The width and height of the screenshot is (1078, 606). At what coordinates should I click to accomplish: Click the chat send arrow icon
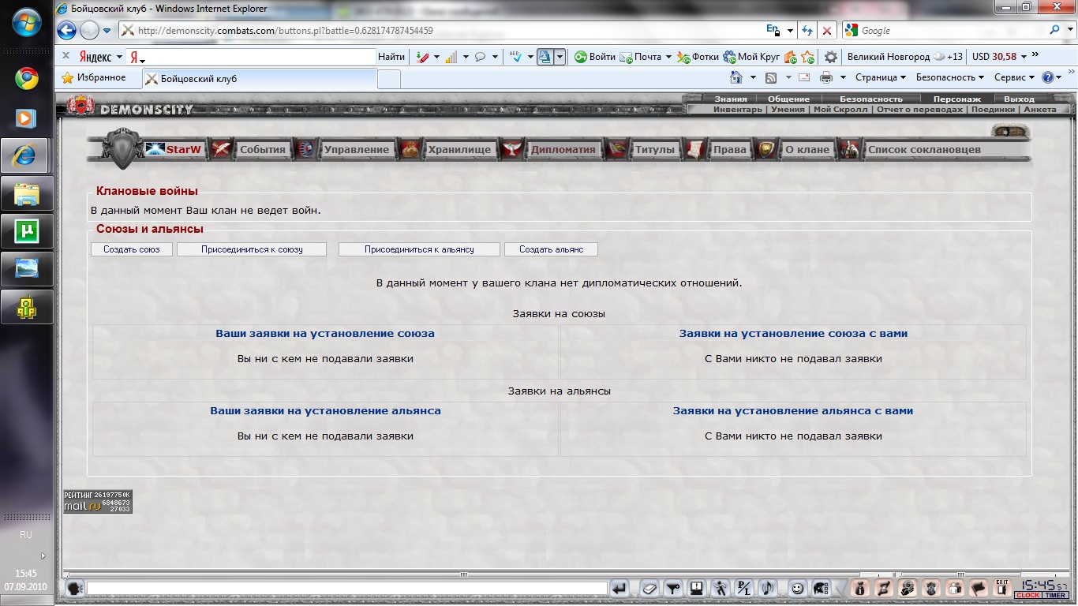tap(619, 588)
